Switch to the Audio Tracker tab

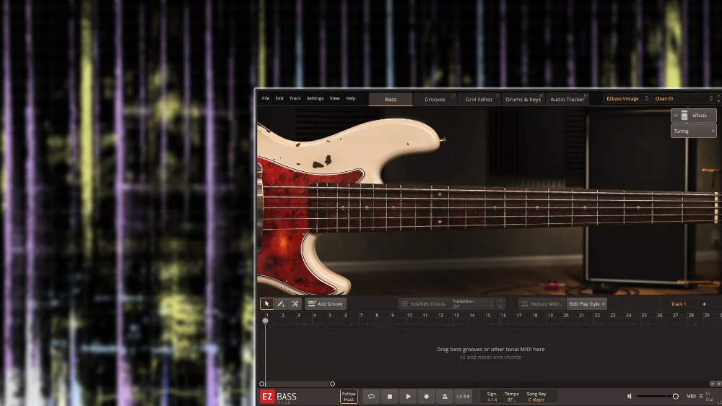coord(567,99)
